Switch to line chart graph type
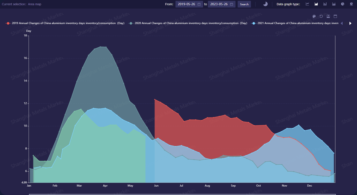Viewport: 357px width, 195px height. click(307, 4)
